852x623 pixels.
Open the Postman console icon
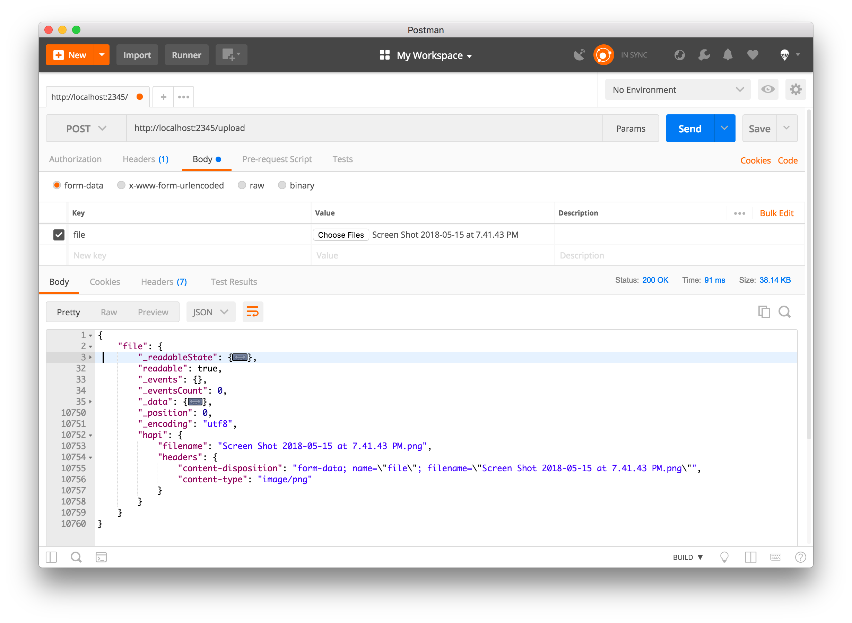click(x=101, y=558)
